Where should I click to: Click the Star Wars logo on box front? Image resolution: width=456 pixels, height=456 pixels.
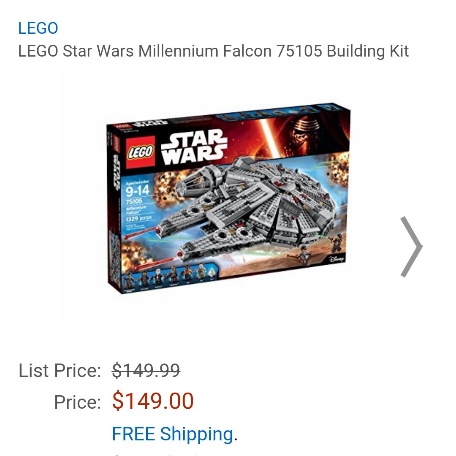pos(193,147)
